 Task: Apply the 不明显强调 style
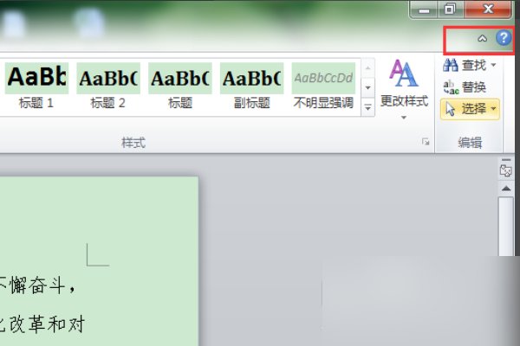323,86
